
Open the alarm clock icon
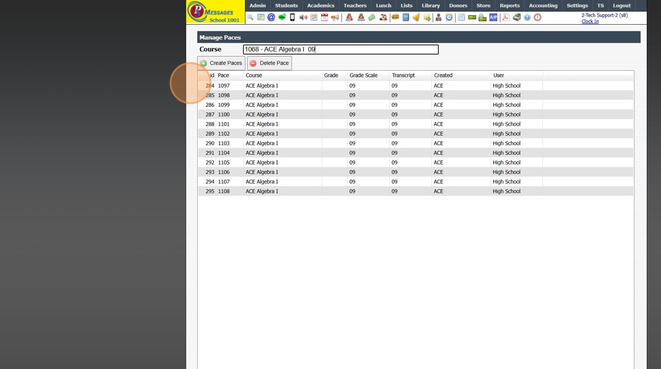tap(449, 18)
